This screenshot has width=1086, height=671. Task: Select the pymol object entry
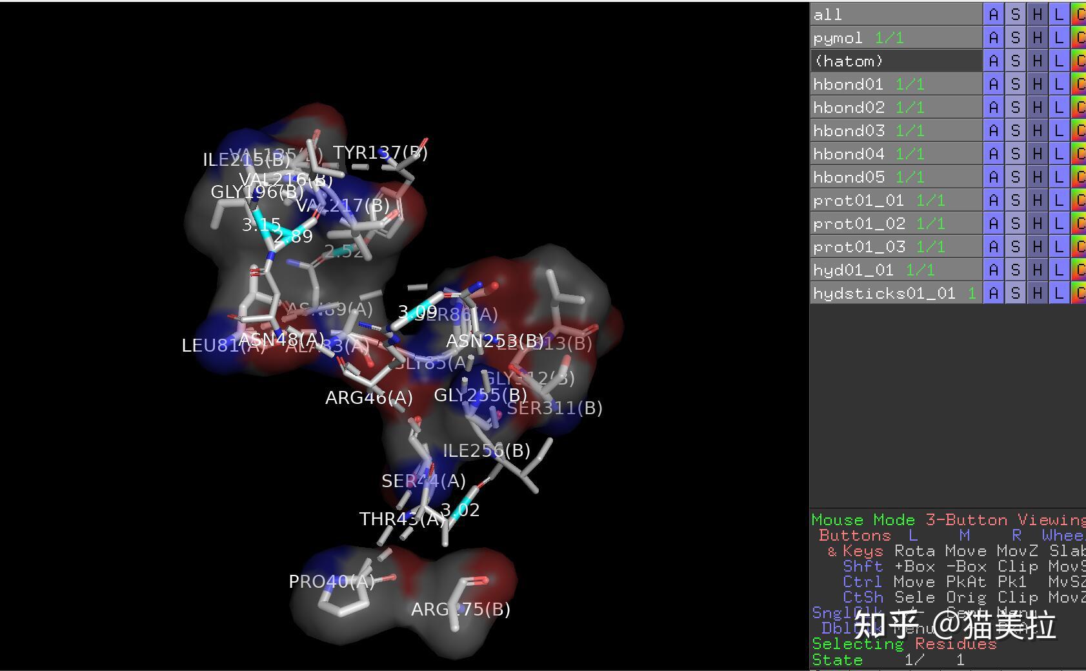click(x=896, y=37)
